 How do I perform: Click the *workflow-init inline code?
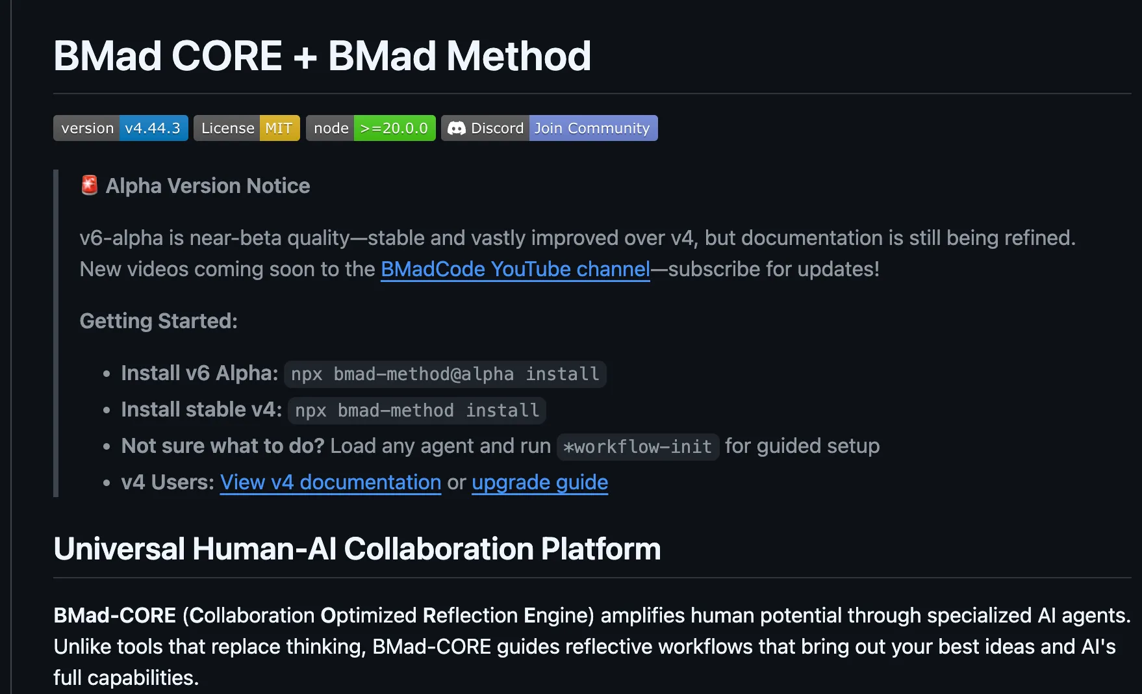pos(637,447)
